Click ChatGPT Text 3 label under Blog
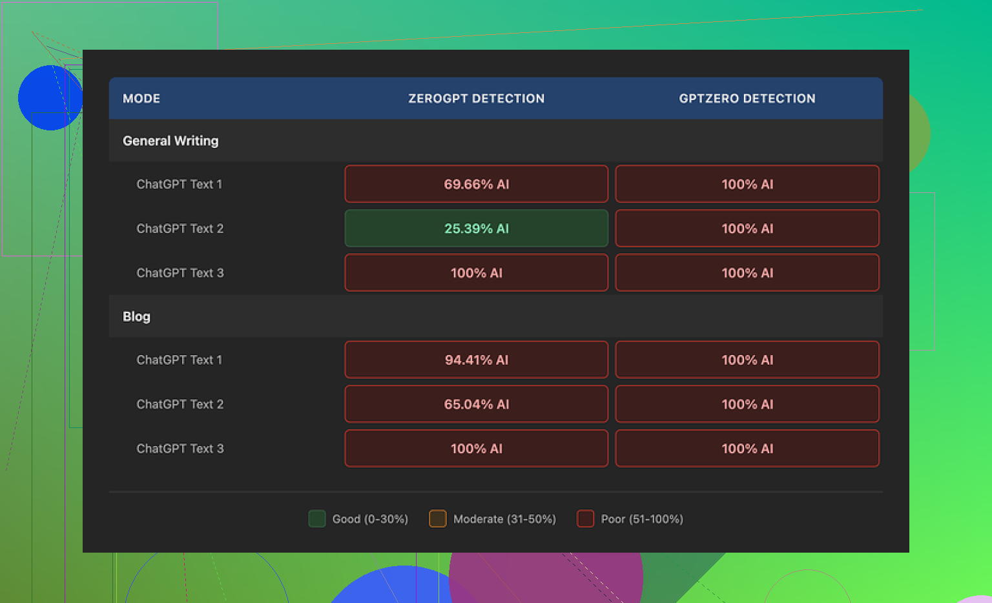 [180, 449]
